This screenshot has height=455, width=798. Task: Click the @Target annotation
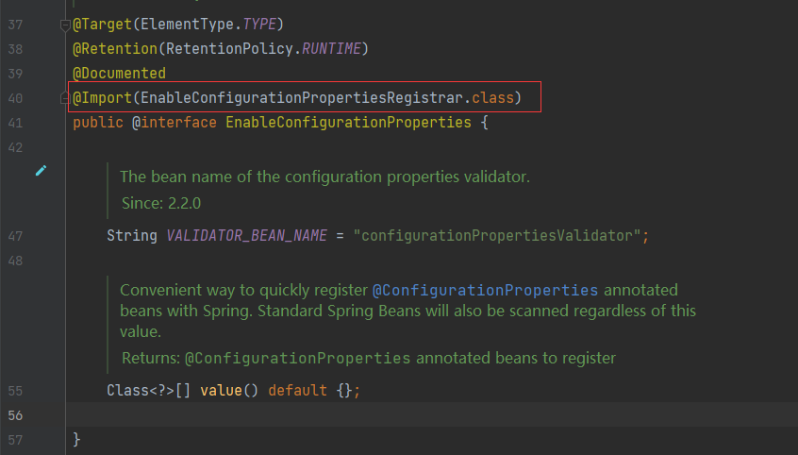[x=102, y=25]
